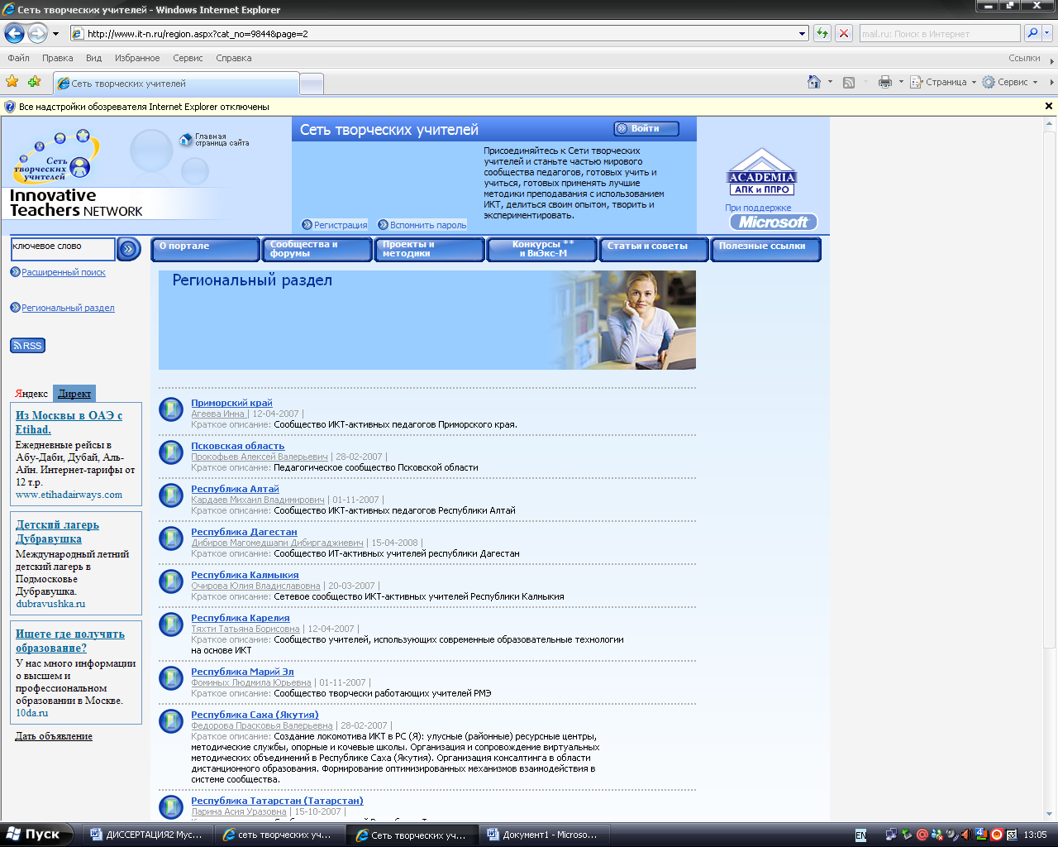
Task: Open the Print options dropdown arrow
Action: click(901, 82)
